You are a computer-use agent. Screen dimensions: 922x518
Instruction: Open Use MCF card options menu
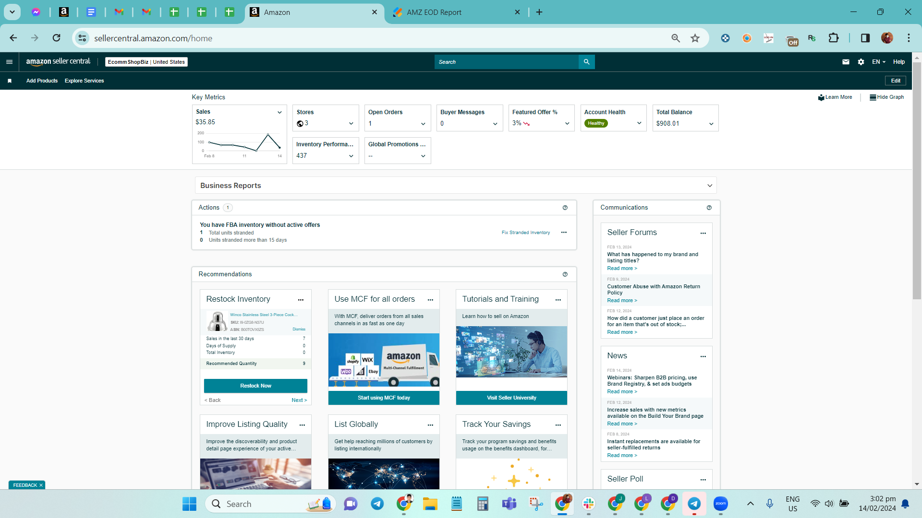(x=430, y=300)
